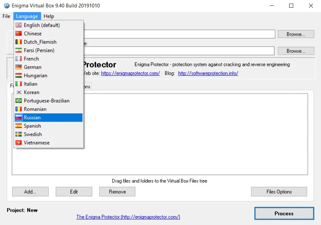This screenshot has width=321, height=225.
Task: Choose Hungarian language
Action: tap(49, 75)
